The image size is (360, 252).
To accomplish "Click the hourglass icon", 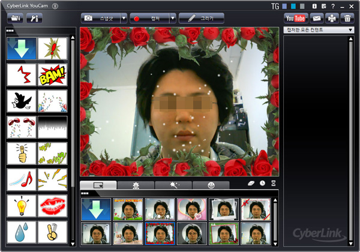I will pos(274,183).
